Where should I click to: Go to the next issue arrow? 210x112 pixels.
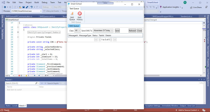[x=39, y=76]
